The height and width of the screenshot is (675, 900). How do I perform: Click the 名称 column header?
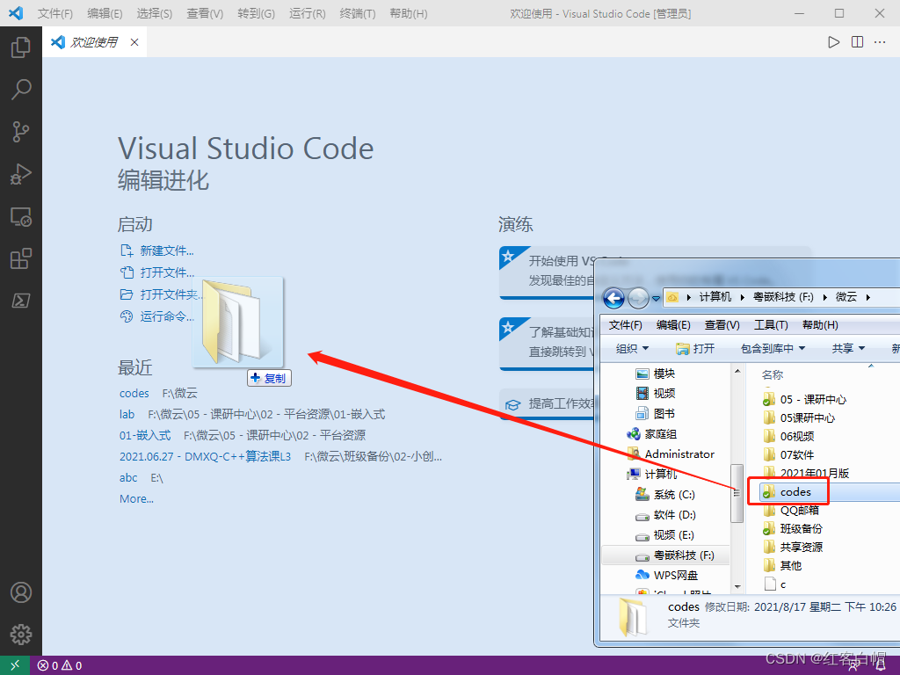pyautogui.click(x=772, y=374)
